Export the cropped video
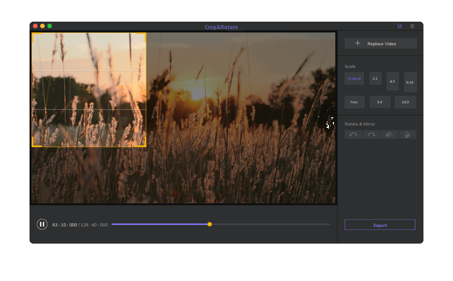Screen dimensions: 453x281 (380, 225)
